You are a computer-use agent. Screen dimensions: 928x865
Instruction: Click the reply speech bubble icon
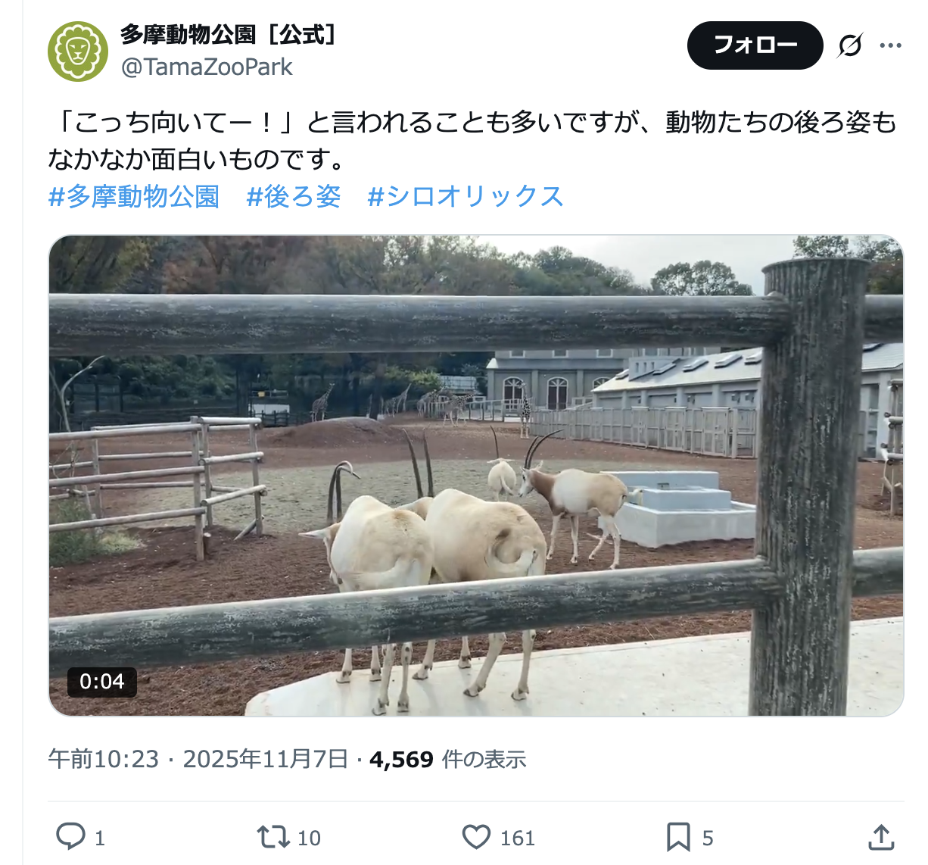click(71, 837)
